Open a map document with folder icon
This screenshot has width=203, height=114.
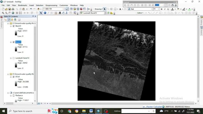click(6, 9)
